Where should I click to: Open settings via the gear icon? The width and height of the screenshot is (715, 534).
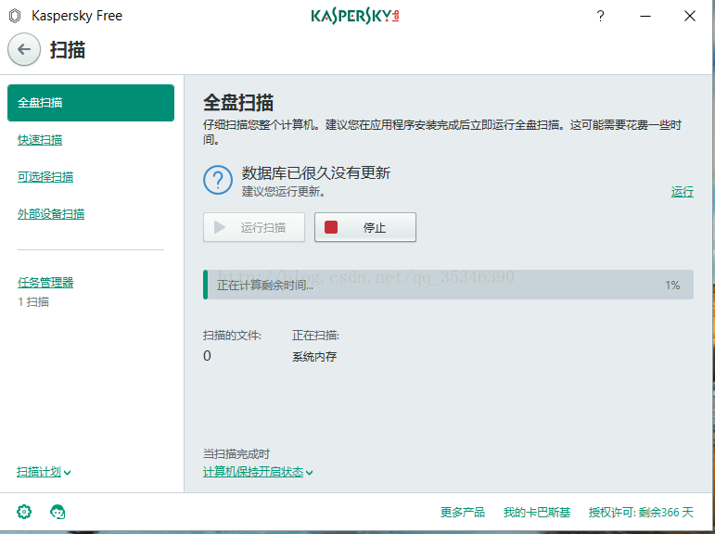coord(24,512)
